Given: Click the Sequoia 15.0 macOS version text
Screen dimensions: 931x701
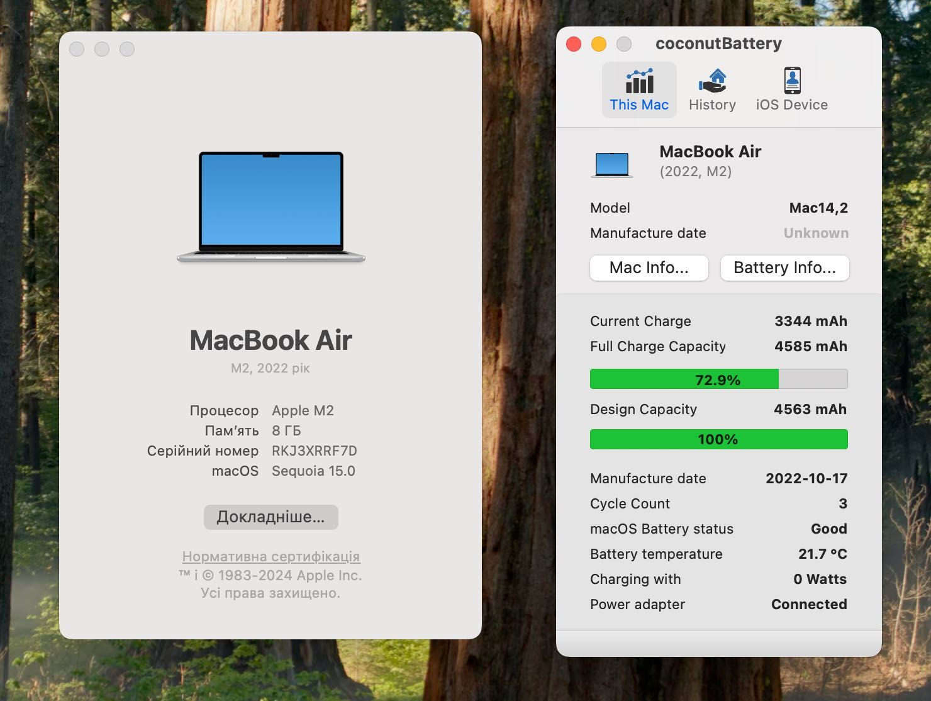Looking at the screenshot, I should click(313, 471).
